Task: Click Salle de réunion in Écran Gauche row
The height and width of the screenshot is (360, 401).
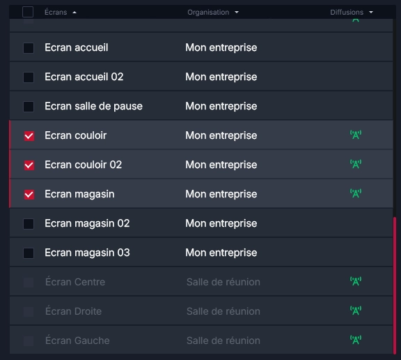Action: (x=223, y=340)
